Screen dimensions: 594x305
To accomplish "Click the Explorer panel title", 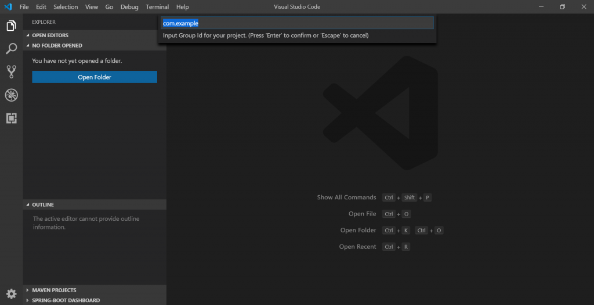I will tap(44, 22).
